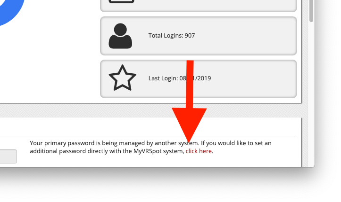Click the number 907 in Total Logins
Image resolution: width=341 pixels, height=202 pixels.
point(190,36)
